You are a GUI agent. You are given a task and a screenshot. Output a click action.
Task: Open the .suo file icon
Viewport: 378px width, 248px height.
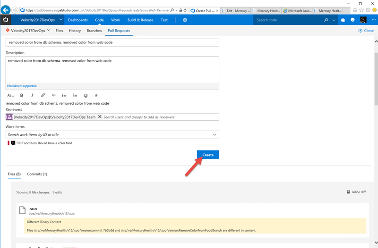point(22,210)
